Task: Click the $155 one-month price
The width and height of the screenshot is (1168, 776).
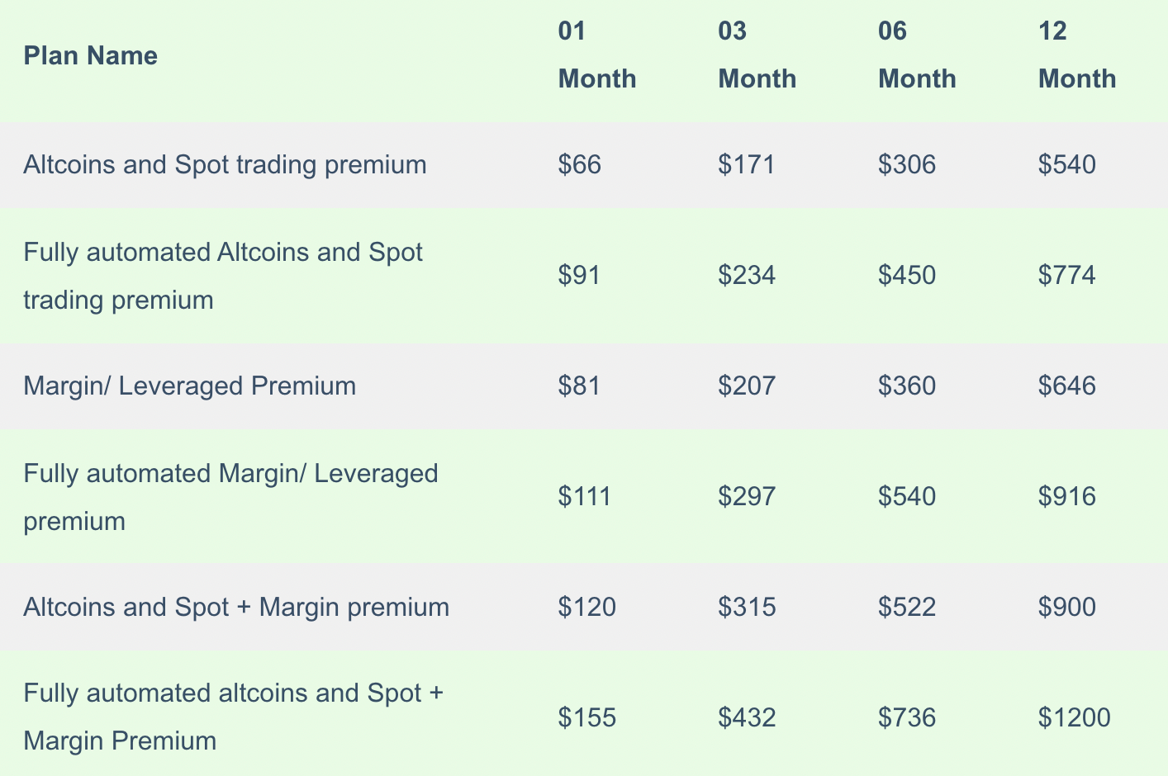Action: click(x=587, y=718)
